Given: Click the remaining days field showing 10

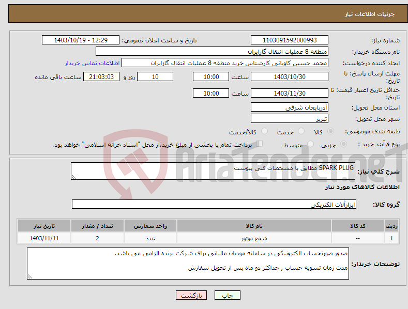Looking at the screenshot, I should pyautogui.click(x=155, y=76).
